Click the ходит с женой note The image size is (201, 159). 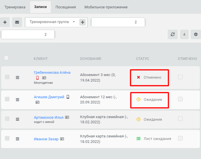tap(44, 122)
